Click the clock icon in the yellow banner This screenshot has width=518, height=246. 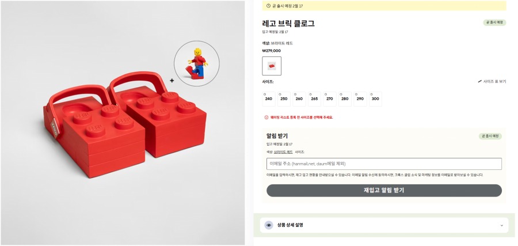pyautogui.click(x=268, y=5)
